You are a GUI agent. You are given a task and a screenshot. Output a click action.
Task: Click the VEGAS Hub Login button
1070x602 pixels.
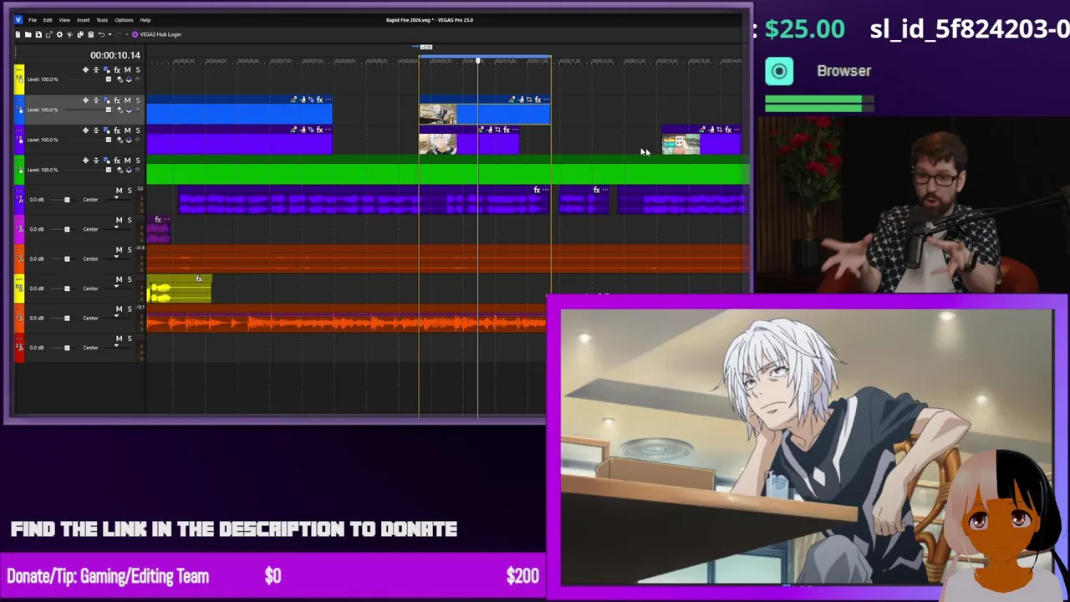point(156,34)
